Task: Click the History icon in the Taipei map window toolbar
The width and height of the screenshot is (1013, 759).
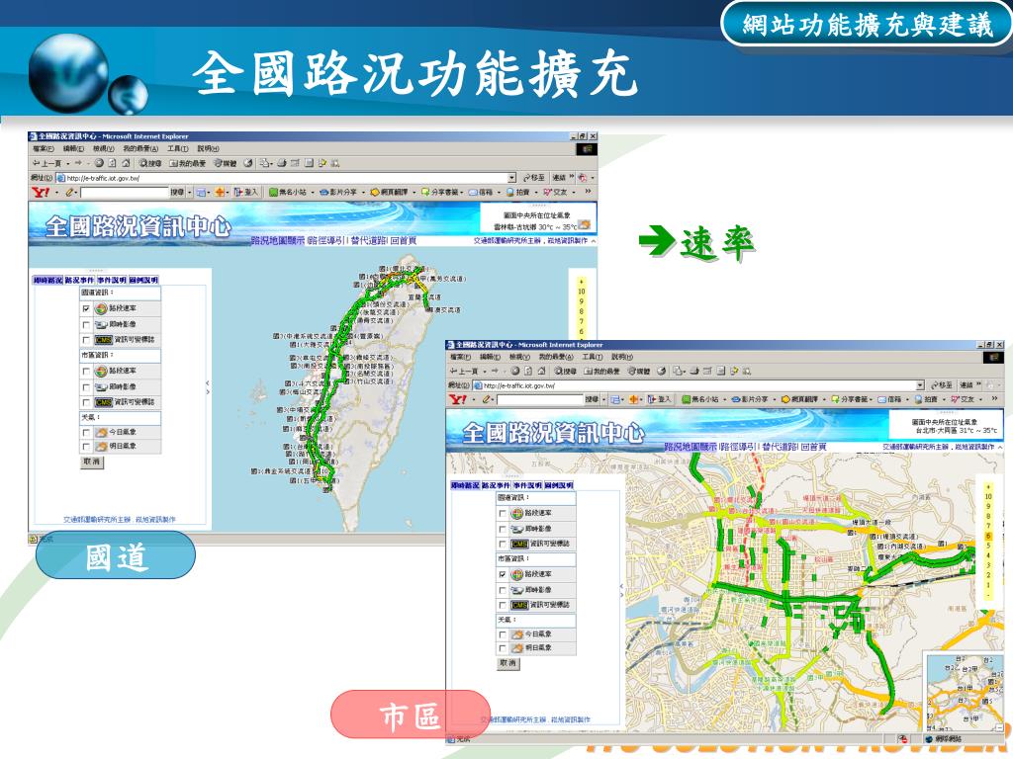Action: pyautogui.click(x=662, y=372)
